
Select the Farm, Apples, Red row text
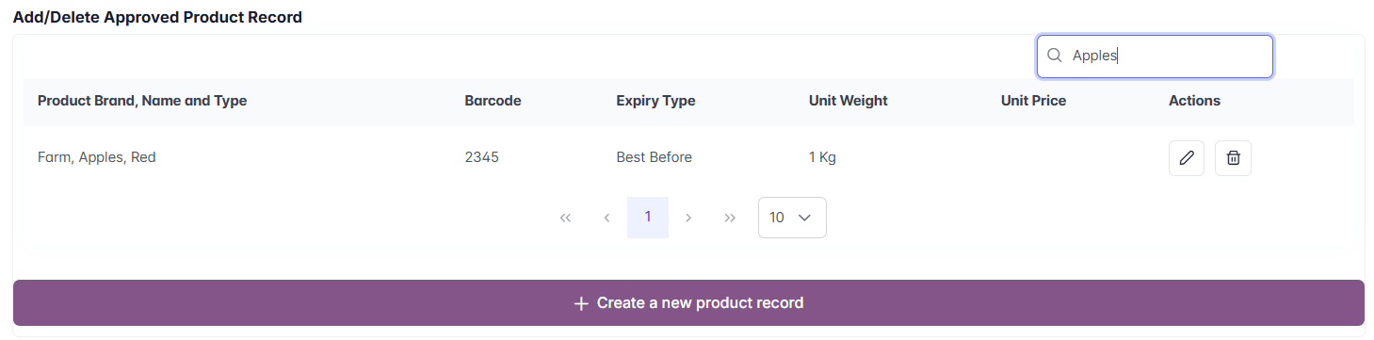(97, 157)
